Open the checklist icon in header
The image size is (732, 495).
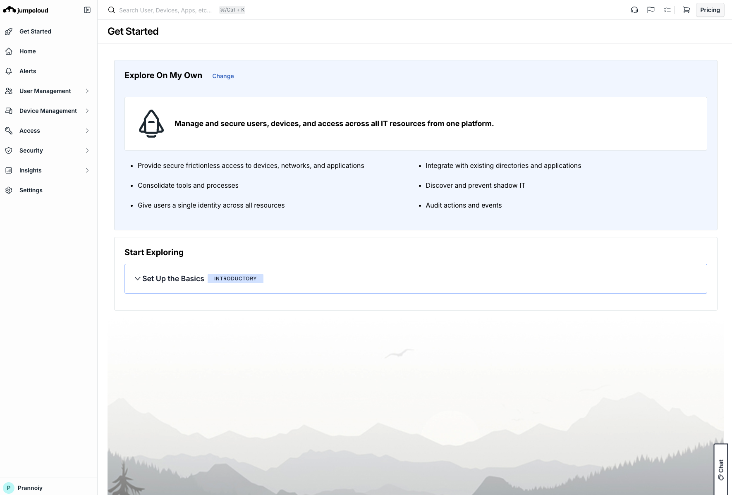coord(667,10)
